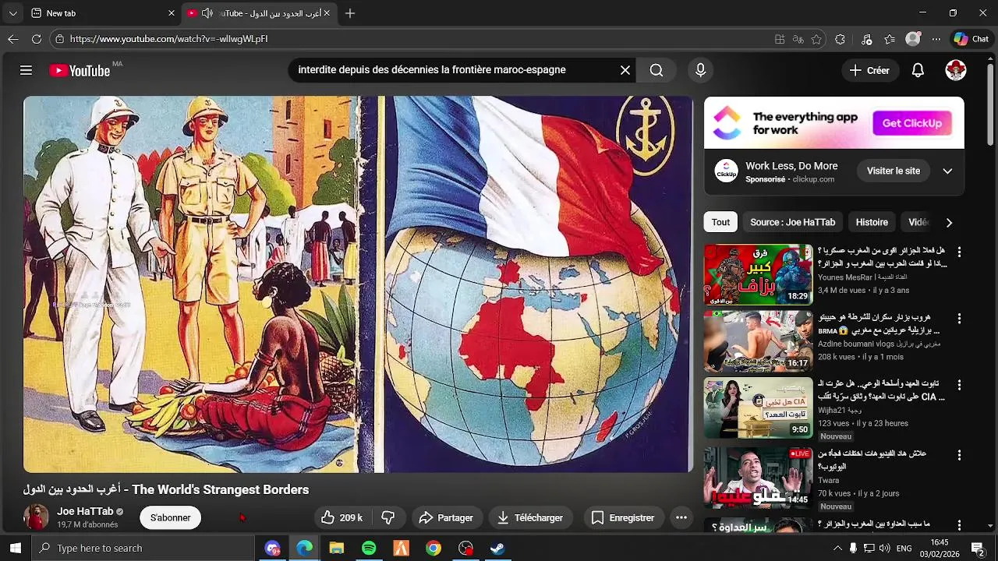Open Edge extensions puzzle icon
998x561 pixels.
pos(840,39)
